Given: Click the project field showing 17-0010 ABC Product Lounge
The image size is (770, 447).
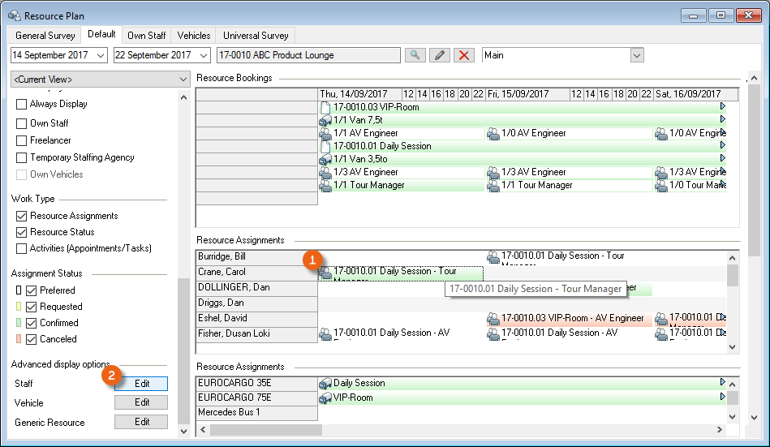Looking at the screenshot, I should pyautogui.click(x=308, y=55).
